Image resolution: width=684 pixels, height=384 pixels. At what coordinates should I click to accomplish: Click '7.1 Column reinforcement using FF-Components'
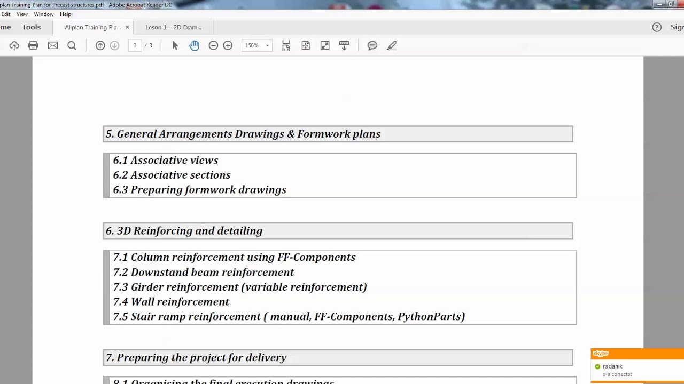coord(234,257)
